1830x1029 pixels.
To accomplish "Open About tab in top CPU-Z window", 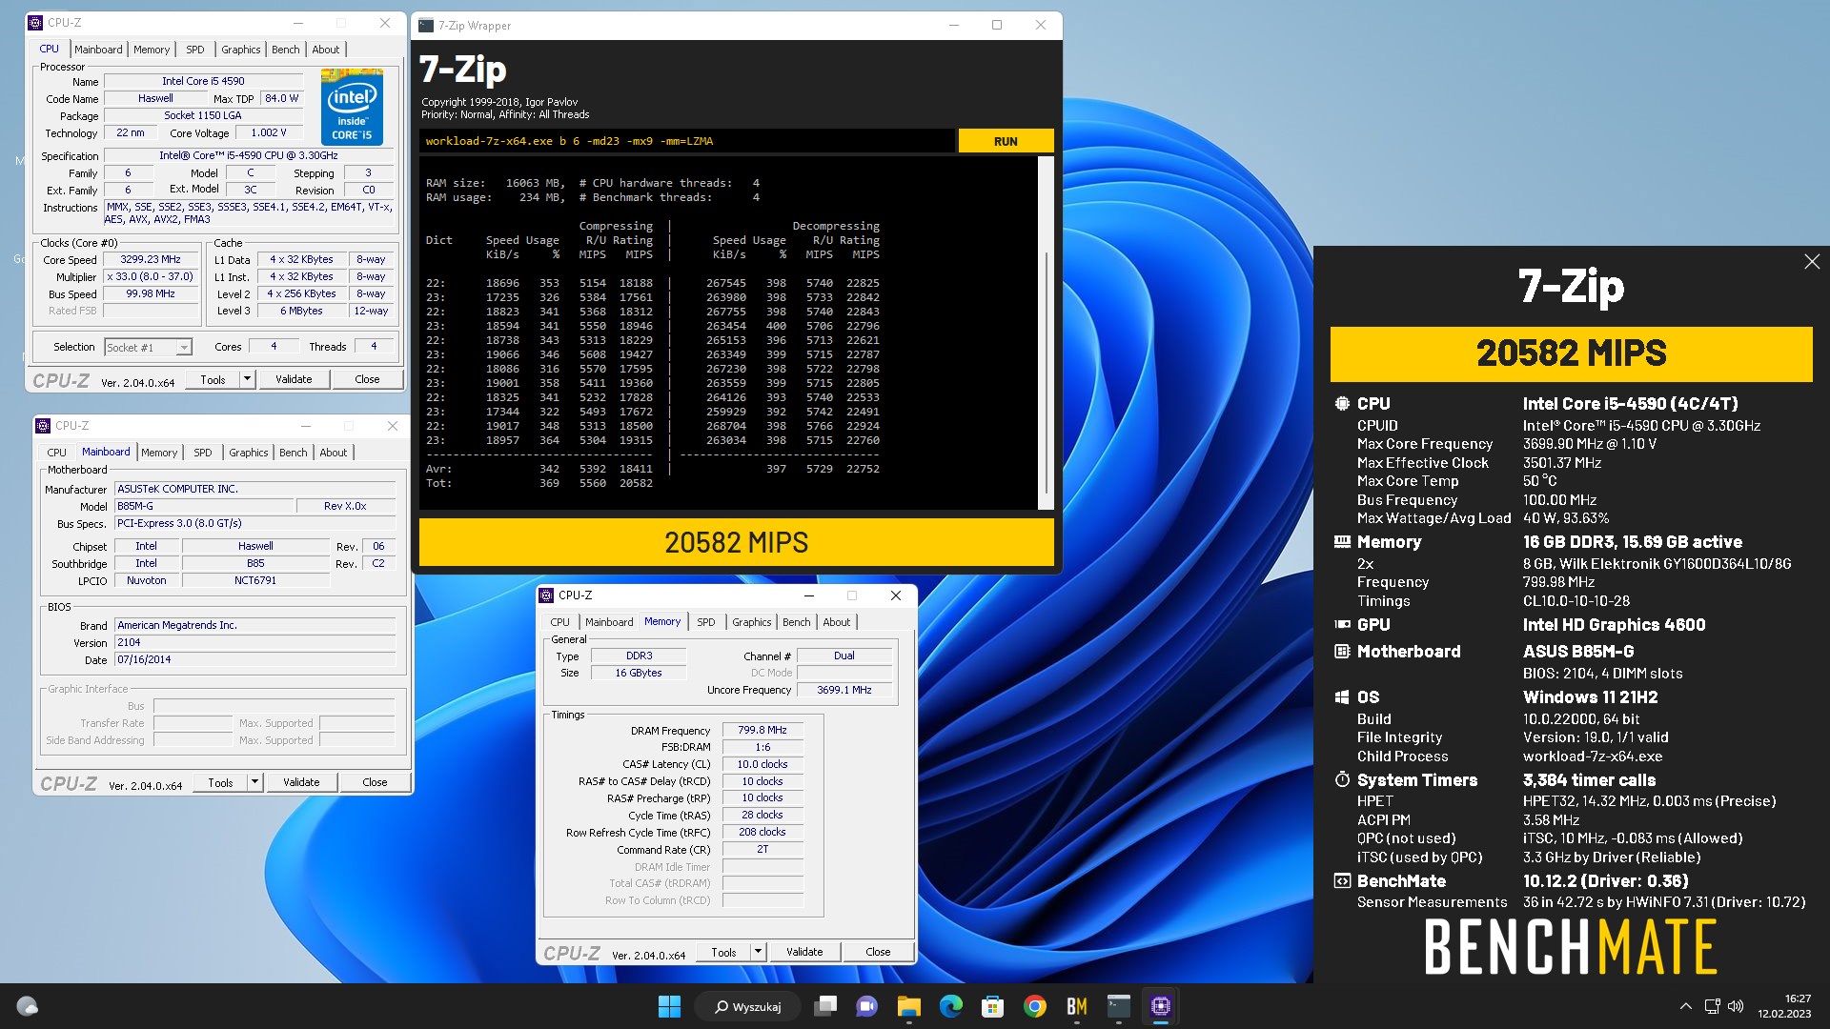I will [x=326, y=50].
